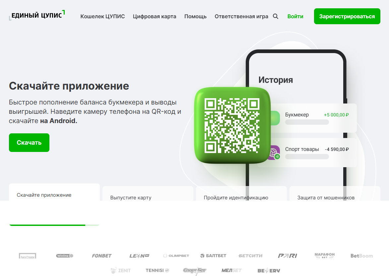
Task: Open Кошелек ЦУПИС menu item
Action: click(102, 16)
